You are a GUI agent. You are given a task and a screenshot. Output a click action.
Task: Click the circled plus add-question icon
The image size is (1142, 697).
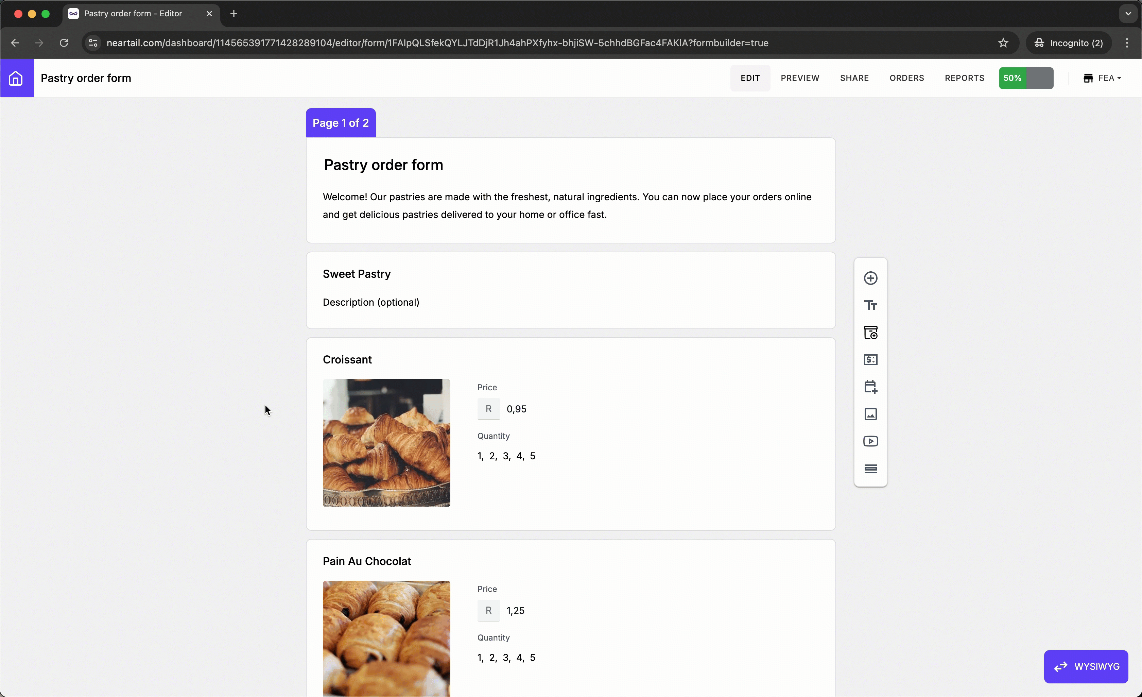pyautogui.click(x=870, y=278)
